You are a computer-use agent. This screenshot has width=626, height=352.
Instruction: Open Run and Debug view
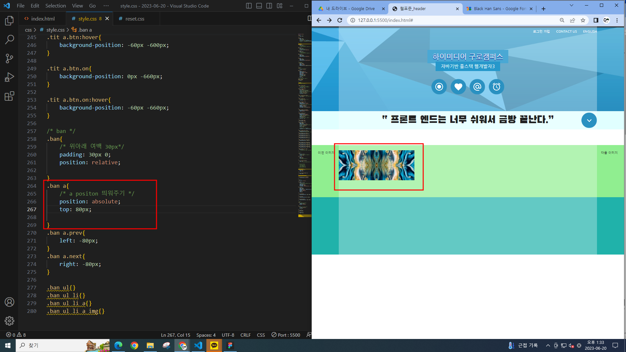pyautogui.click(x=9, y=77)
